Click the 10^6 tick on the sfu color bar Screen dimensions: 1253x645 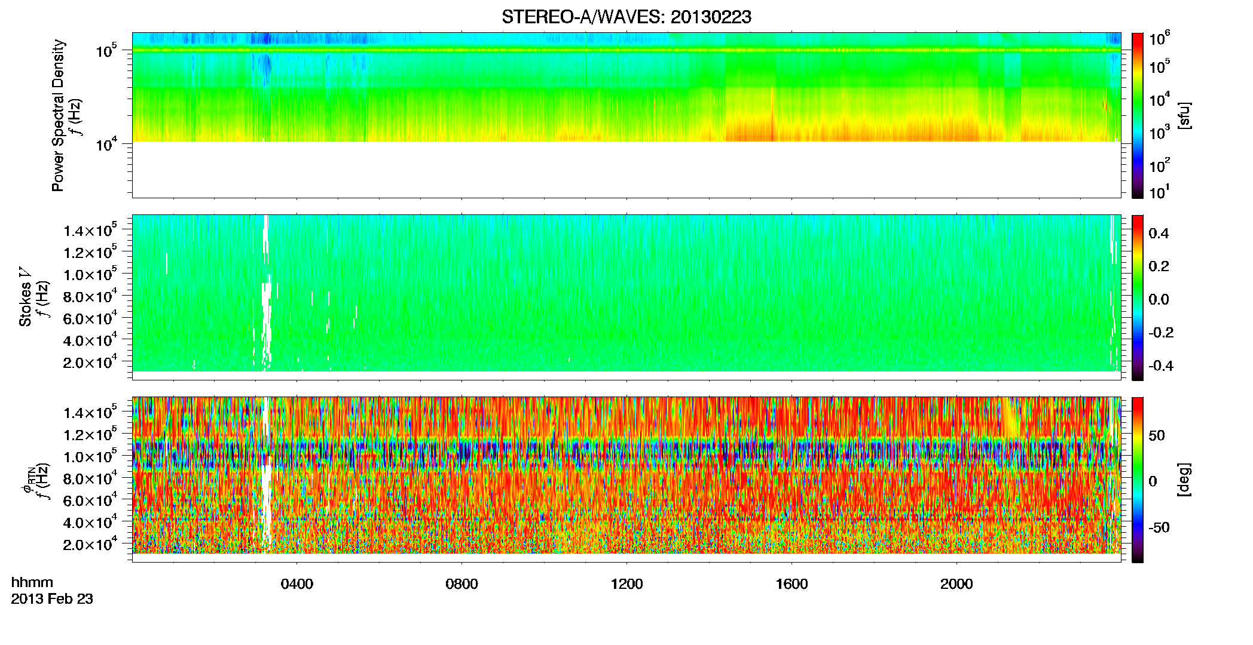tap(1159, 39)
